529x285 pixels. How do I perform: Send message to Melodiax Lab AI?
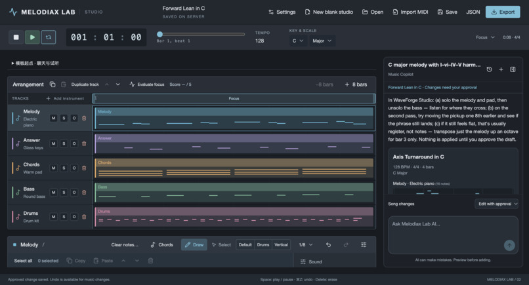509,245
